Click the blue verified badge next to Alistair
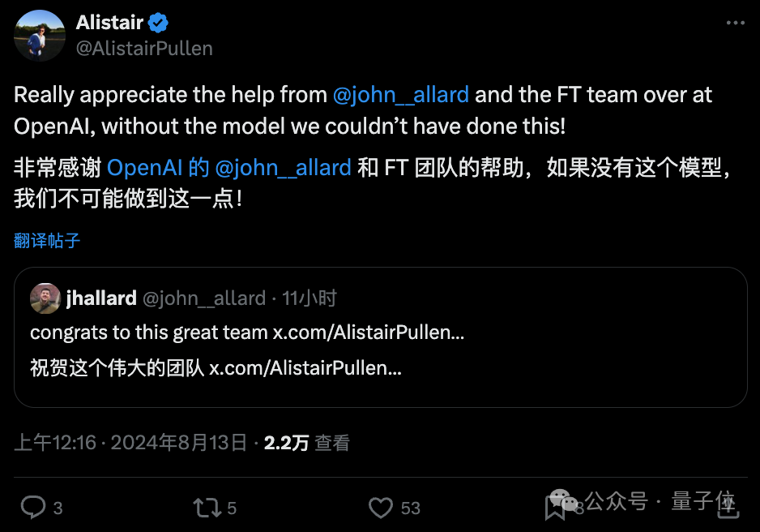The width and height of the screenshot is (760, 532). click(159, 23)
